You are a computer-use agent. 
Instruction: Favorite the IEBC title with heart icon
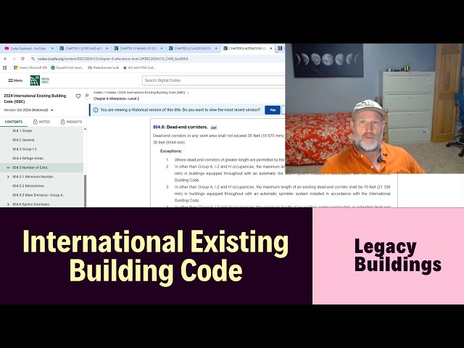(78, 96)
